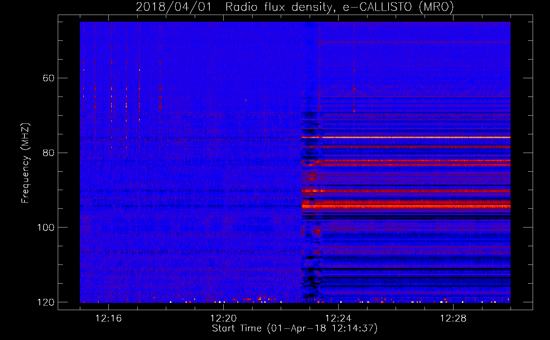Click the 'Start Time (01-Apr-18 12:14:37)' label
This screenshot has height=340, width=550.
tap(295, 328)
